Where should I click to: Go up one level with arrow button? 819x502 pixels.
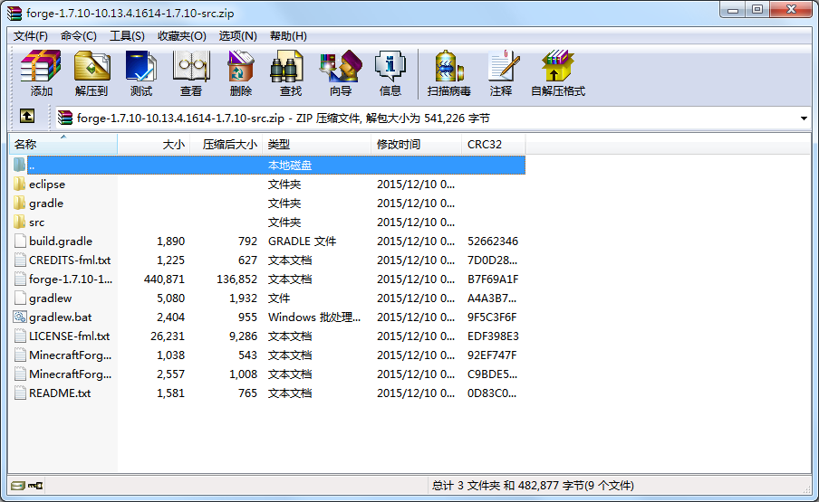click(27, 116)
